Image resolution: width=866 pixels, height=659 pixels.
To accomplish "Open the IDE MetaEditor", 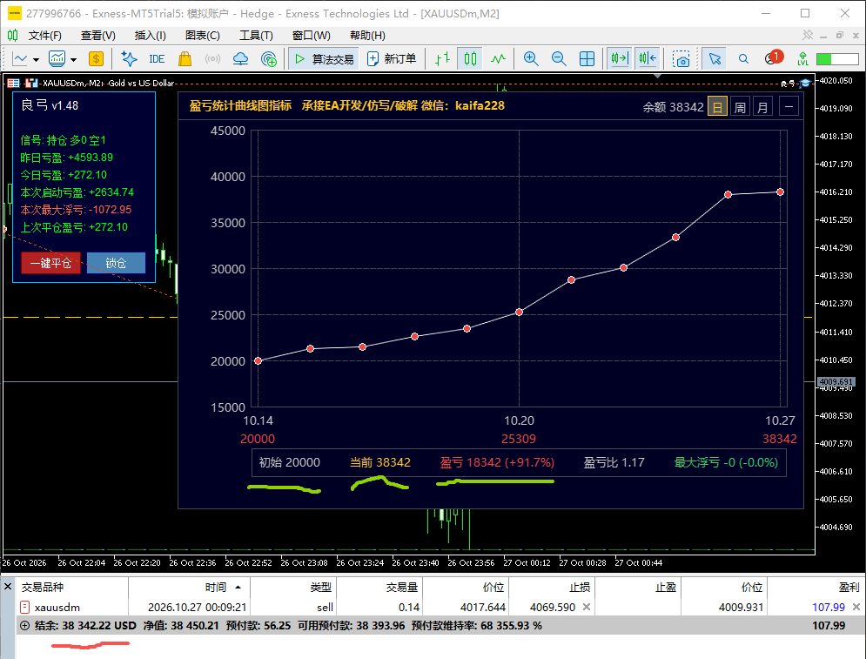I will coord(157,58).
